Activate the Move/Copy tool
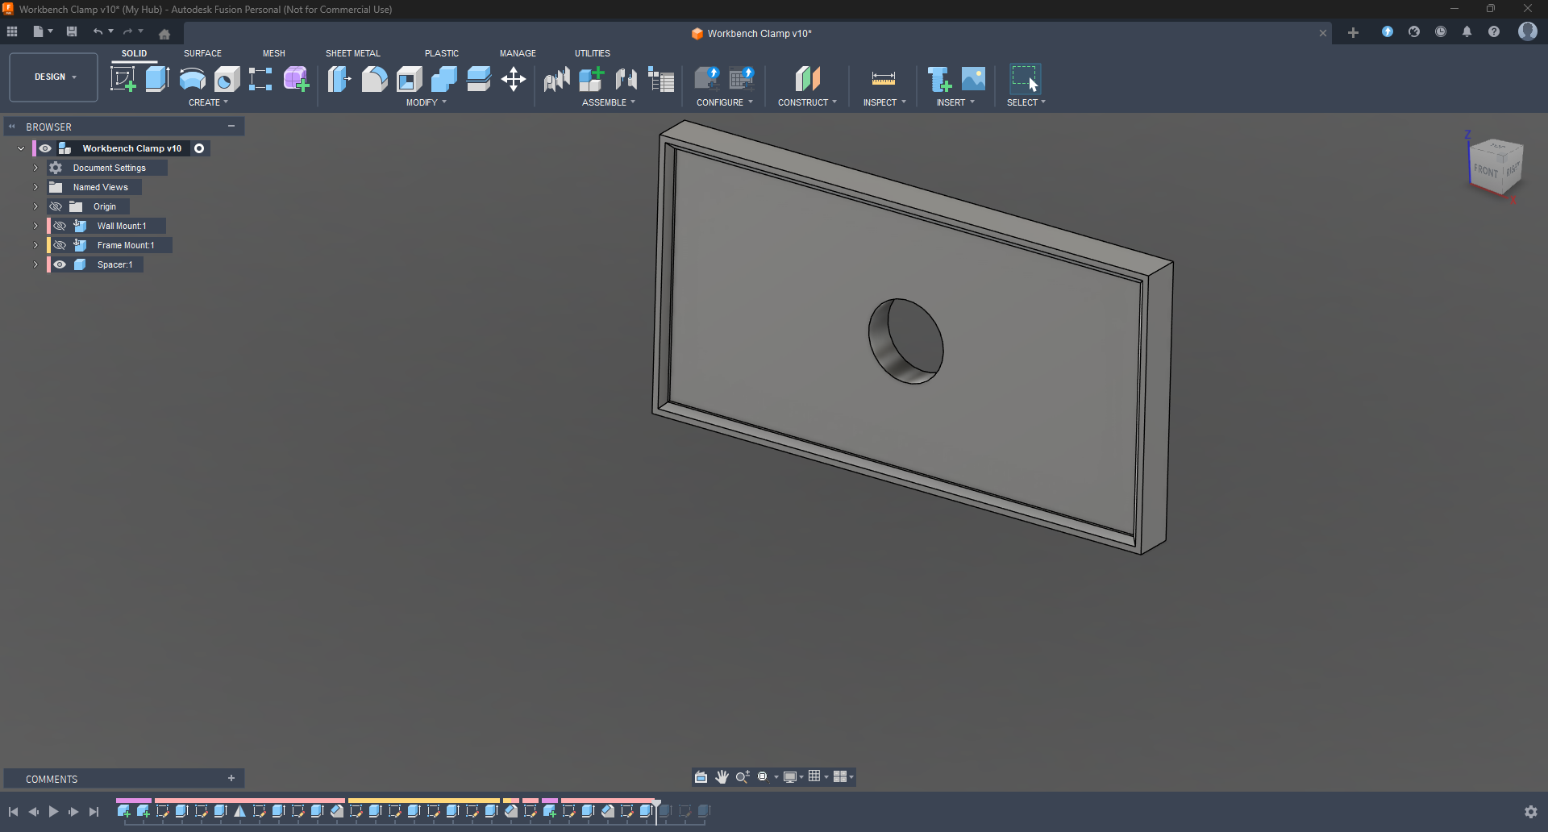Viewport: 1548px width, 832px height. 514,79
